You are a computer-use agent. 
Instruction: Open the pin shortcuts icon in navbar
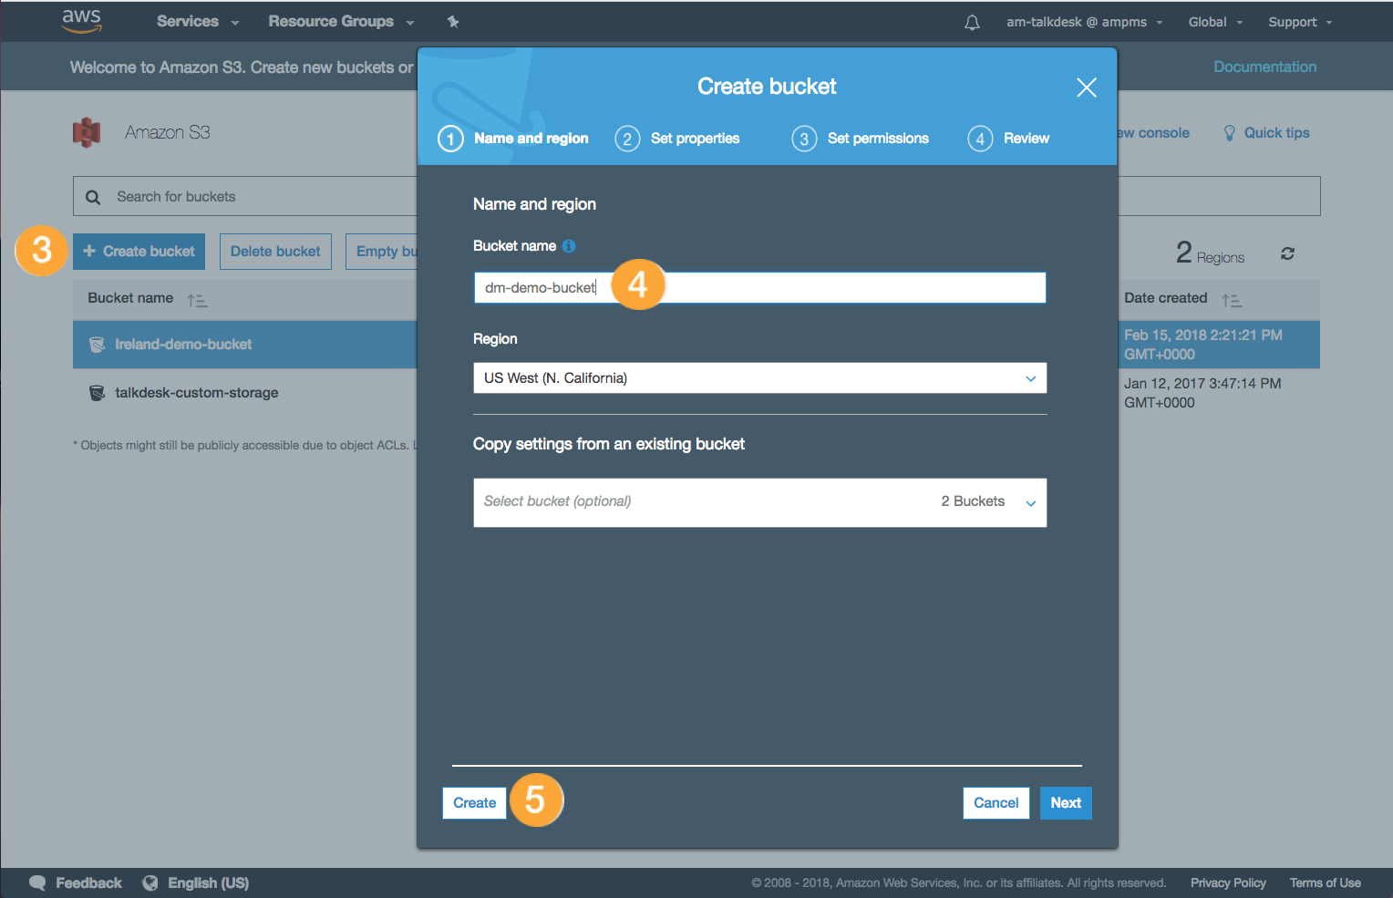point(453,22)
